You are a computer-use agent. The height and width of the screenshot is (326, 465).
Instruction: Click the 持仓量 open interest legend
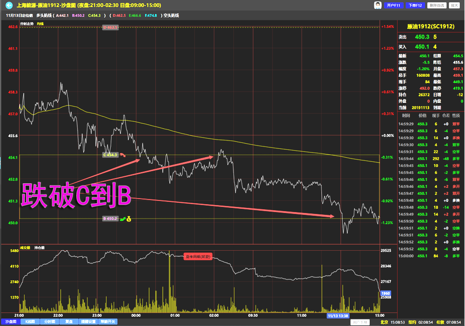pyautogui.click(x=39, y=248)
